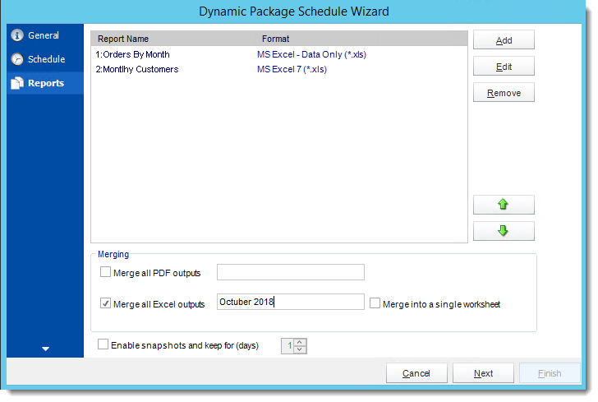Open the Reports section

45,83
